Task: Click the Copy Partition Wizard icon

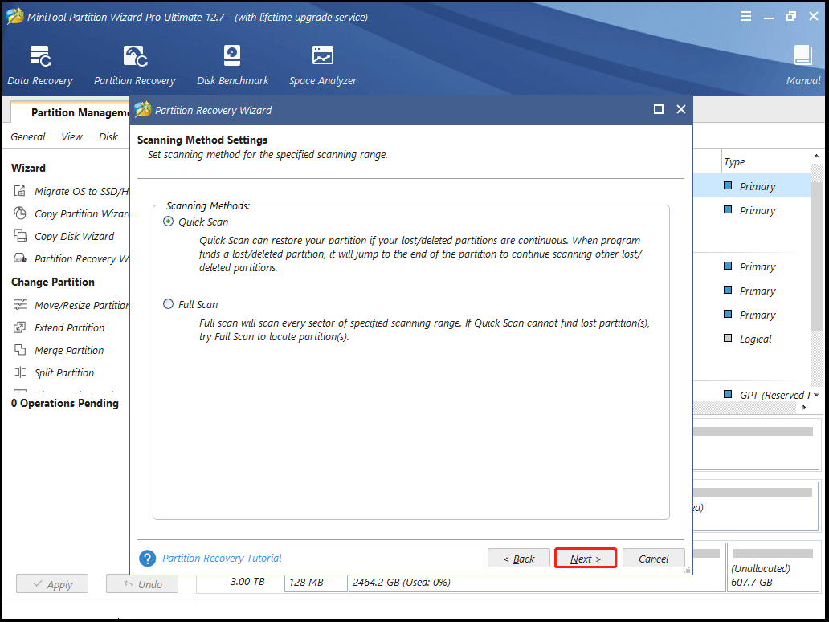Action: [x=20, y=213]
